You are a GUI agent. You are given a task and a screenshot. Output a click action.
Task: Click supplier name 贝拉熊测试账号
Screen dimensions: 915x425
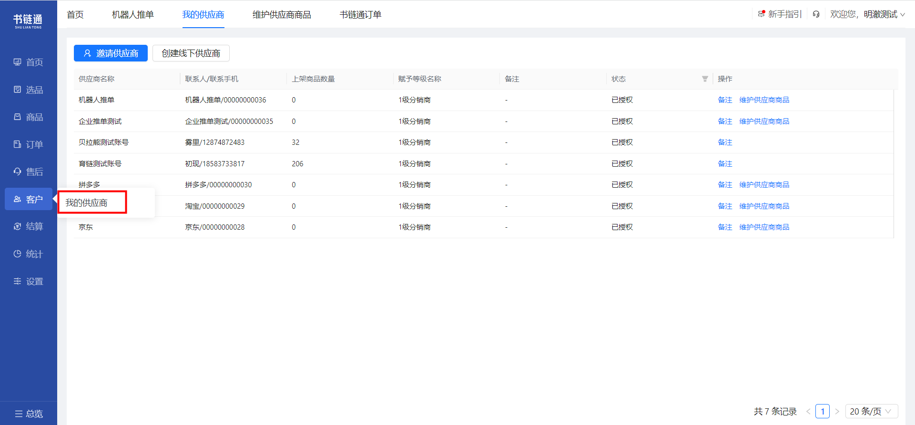[103, 142]
